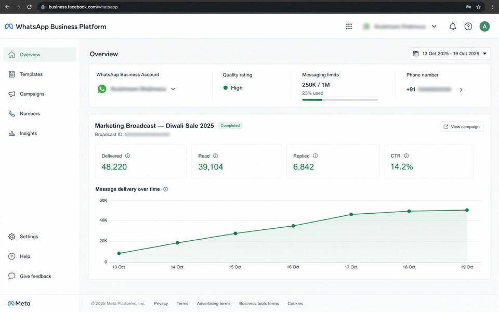
Task: Click the 23% used label
Action: [x=312, y=93]
